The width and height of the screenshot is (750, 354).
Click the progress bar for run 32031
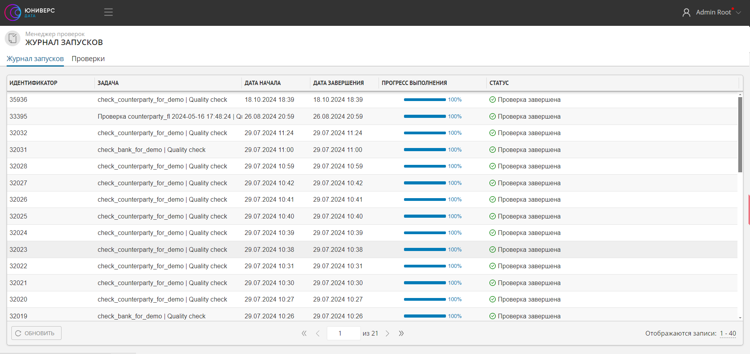[x=425, y=150]
